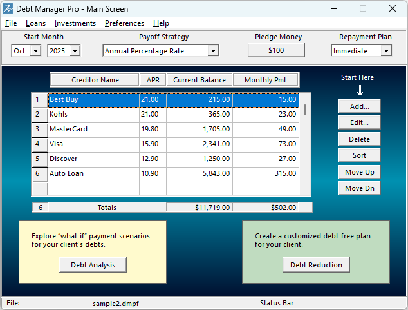The width and height of the screenshot is (408, 310).
Task: Click the 27.00 monthly payment cell
Action: pos(266,160)
